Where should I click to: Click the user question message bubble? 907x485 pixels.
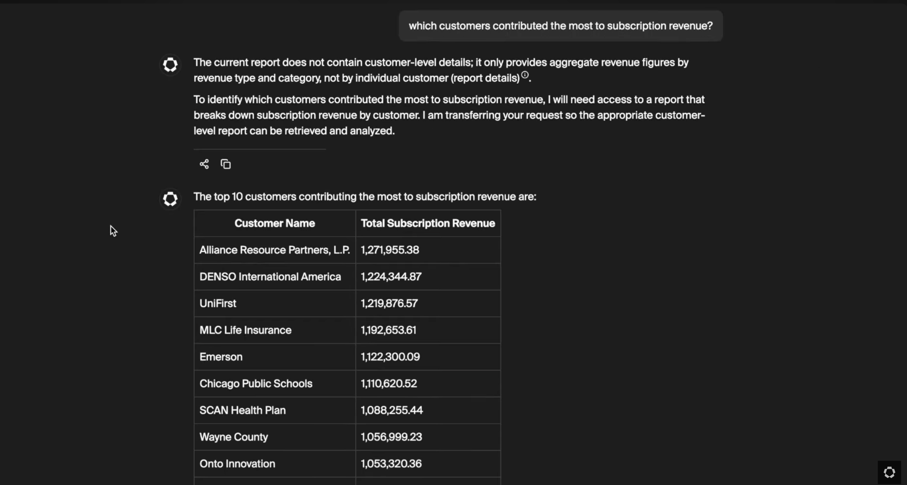click(x=560, y=26)
